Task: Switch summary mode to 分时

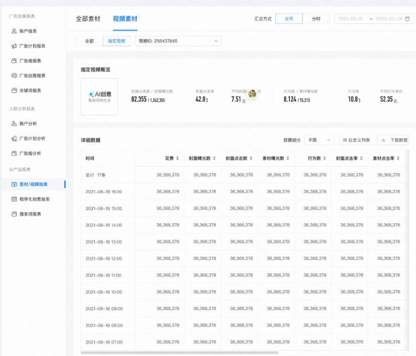Action: (317, 19)
